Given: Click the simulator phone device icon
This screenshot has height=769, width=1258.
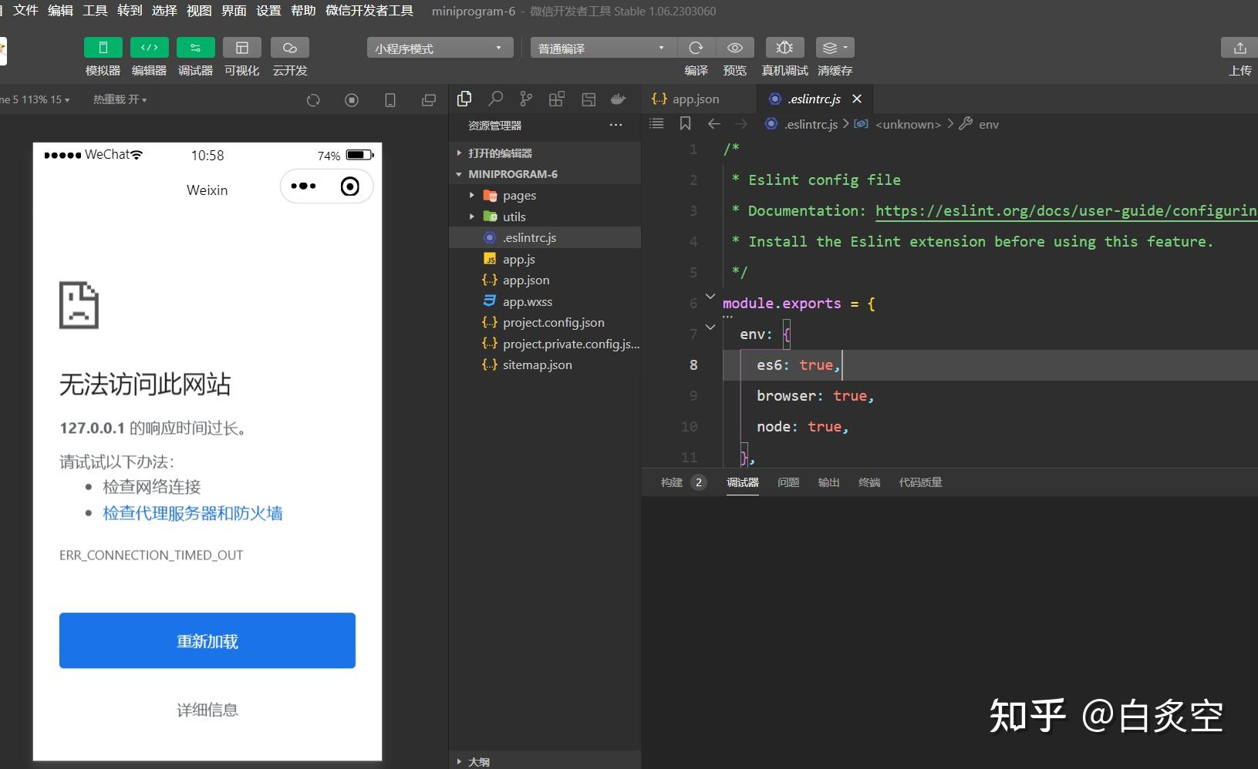Looking at the screenshot, I should [390, 100].
